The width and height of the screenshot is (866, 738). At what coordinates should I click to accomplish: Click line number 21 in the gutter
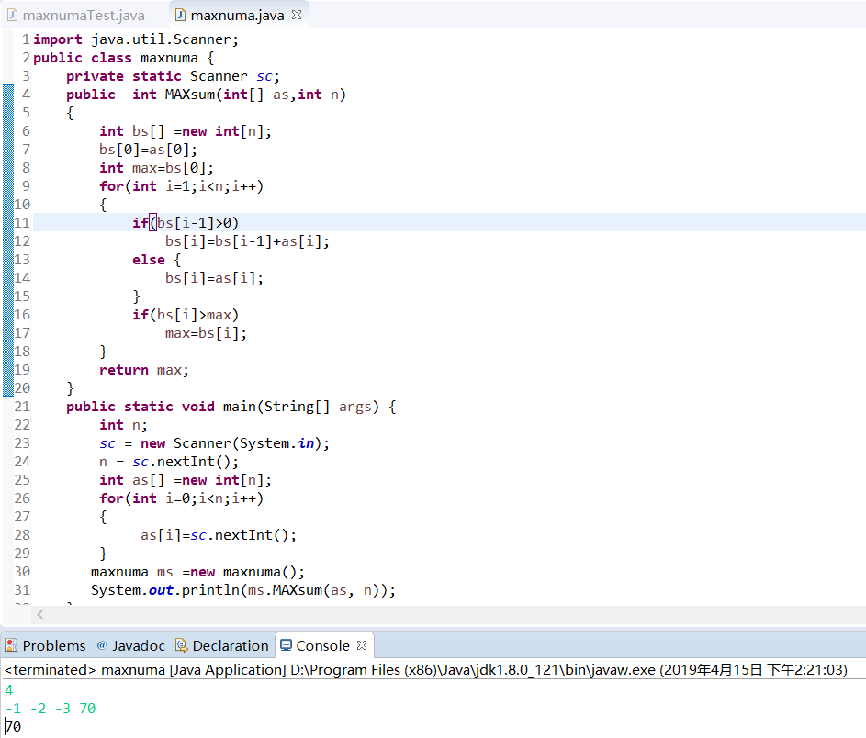click(22, 407)
